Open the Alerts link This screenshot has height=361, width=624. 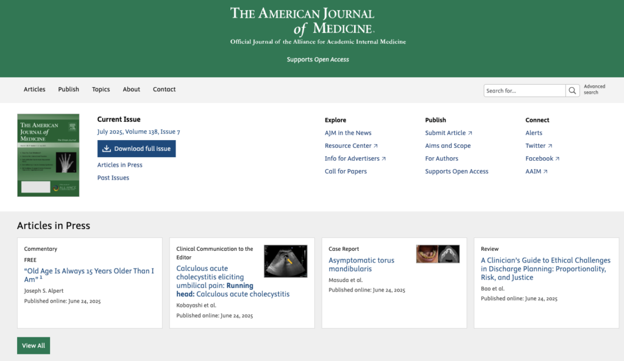point(534,133)
